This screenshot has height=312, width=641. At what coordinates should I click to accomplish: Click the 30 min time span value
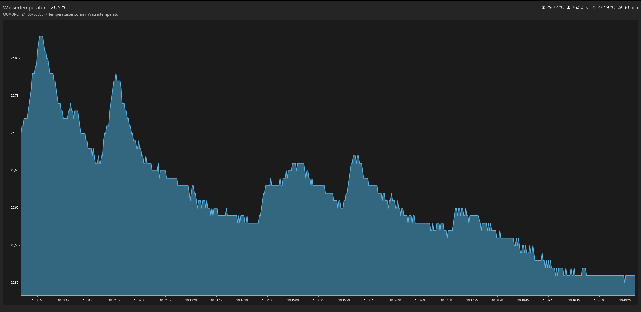click(631, 7)
